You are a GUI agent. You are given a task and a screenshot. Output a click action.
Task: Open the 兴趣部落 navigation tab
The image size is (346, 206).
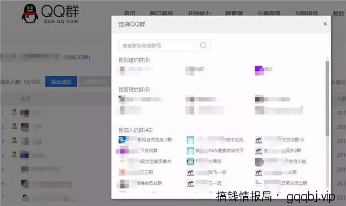[x=269, y=14]
